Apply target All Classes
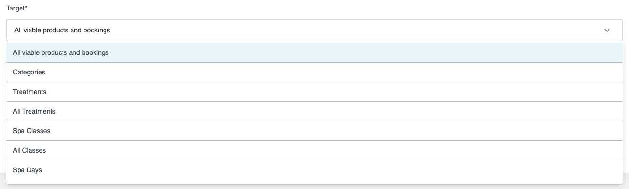 point(314,150)
